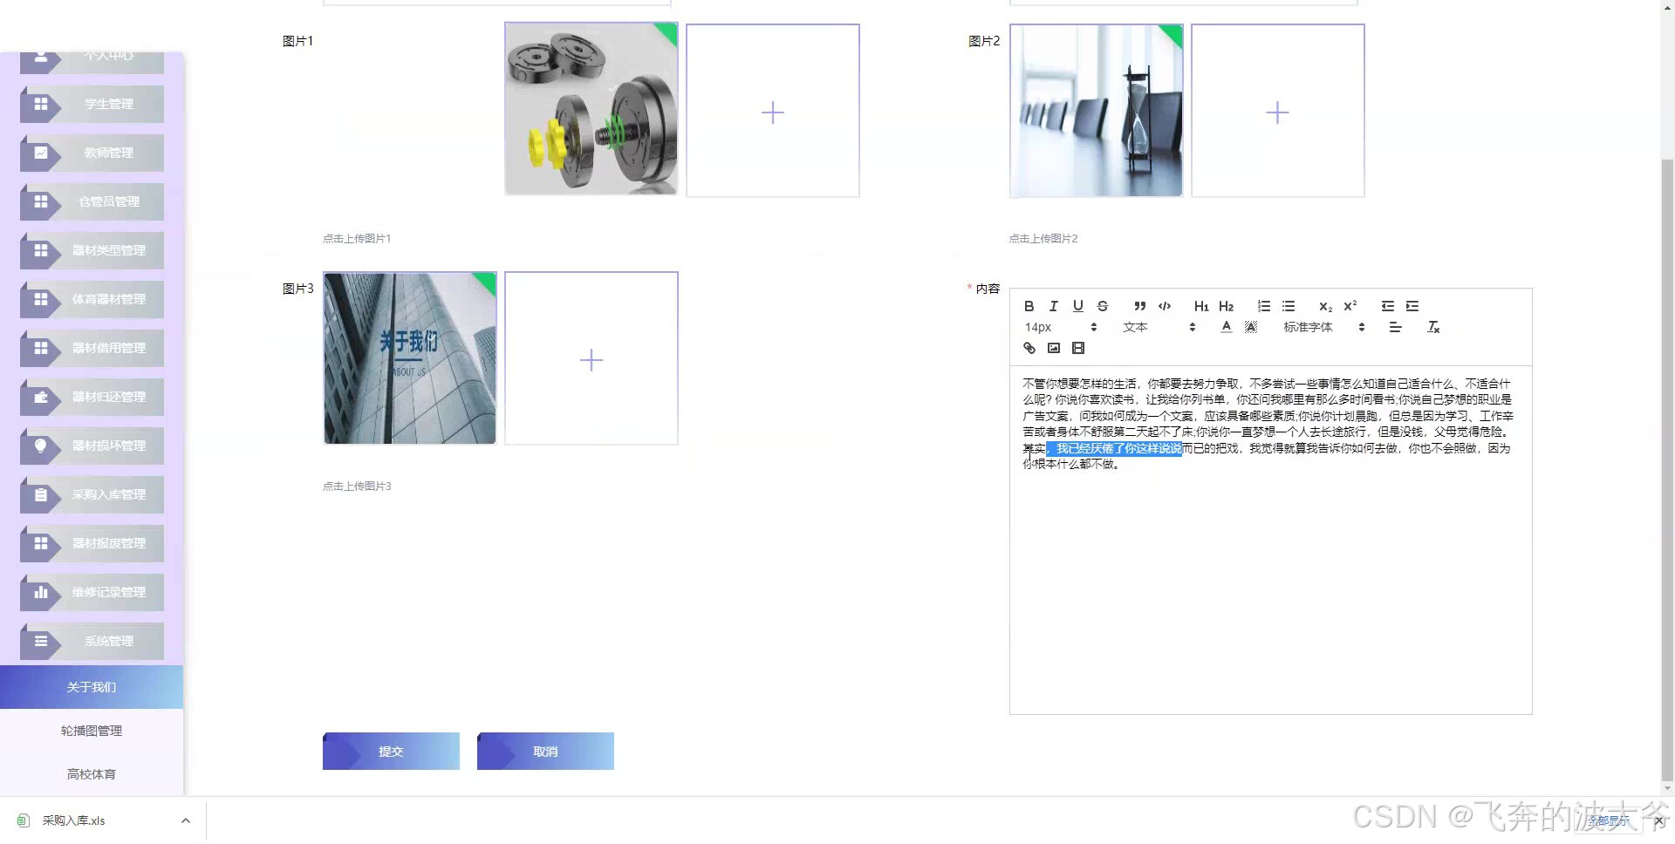The image size is (1675, 844).
Task: Add another image to 图片1 upload box
Action: click(x=773, y=111)
